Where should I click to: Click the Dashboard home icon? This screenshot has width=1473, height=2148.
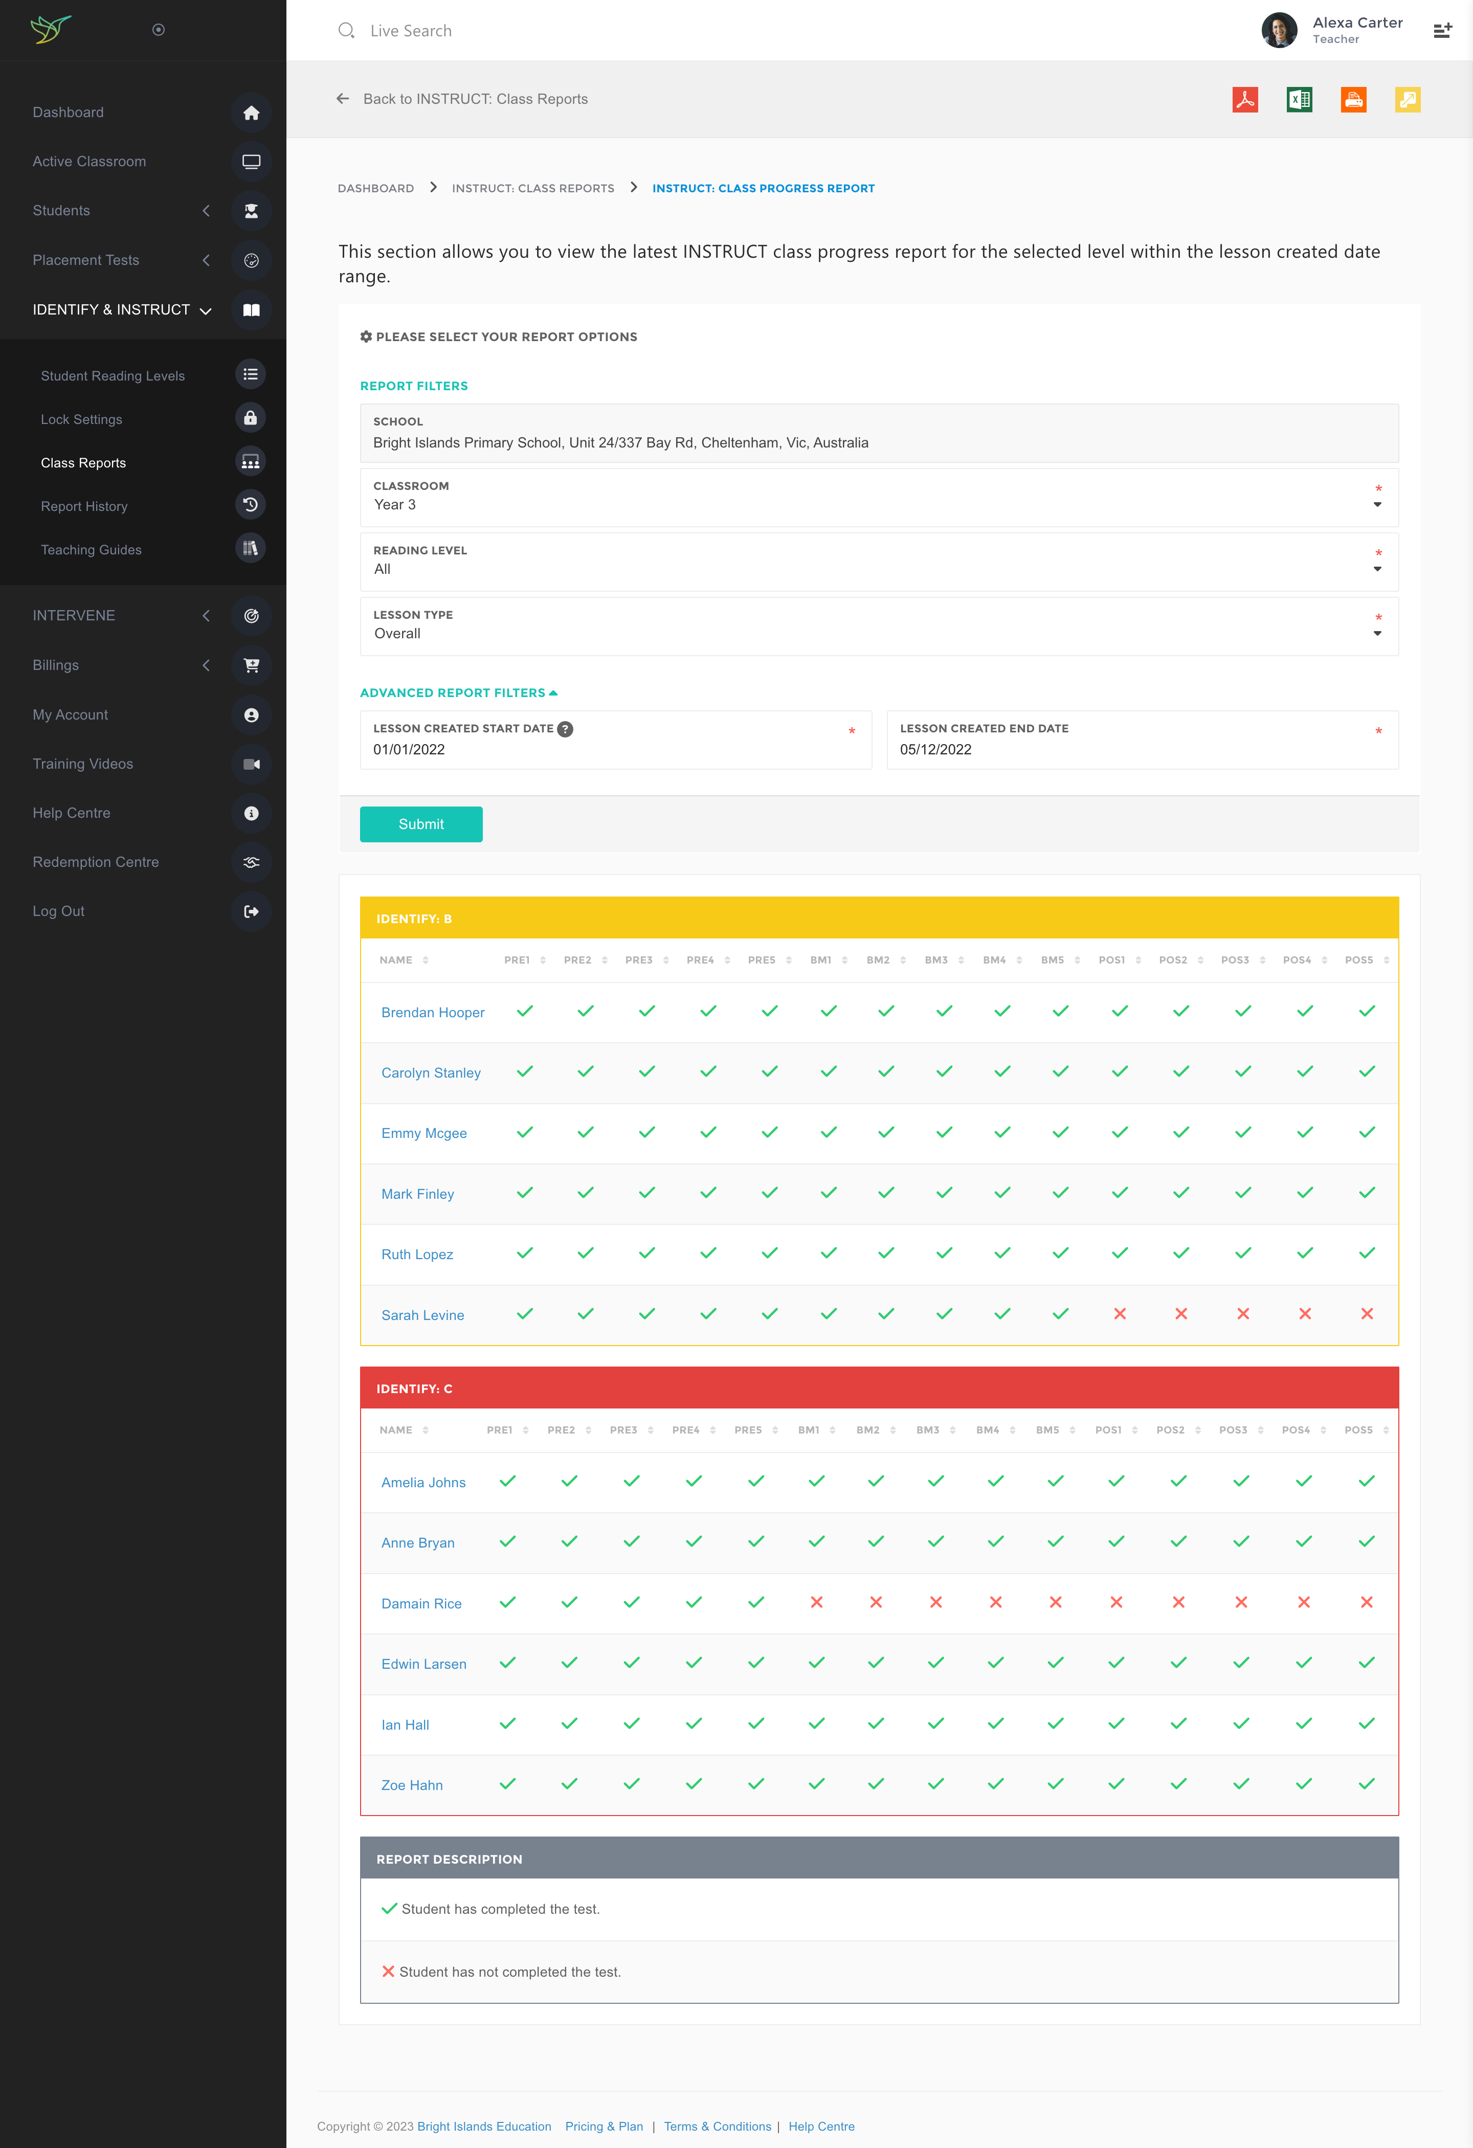pyautogui.click(x=251, y=113)
